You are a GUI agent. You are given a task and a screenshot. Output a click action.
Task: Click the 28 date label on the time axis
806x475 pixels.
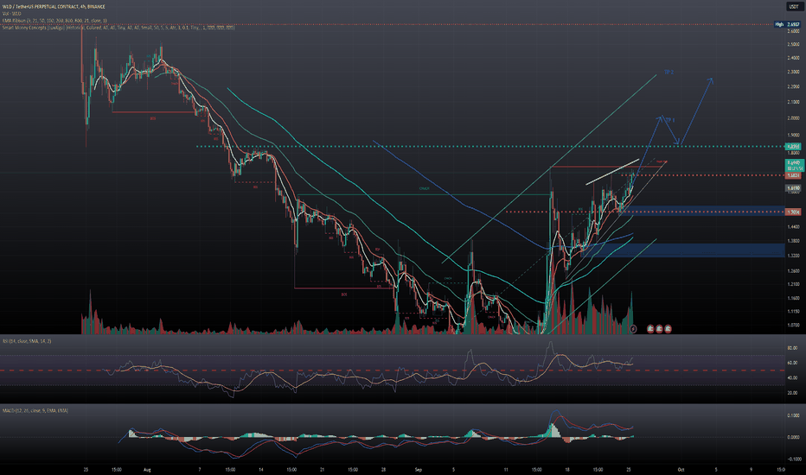click(x=383, y=469)
